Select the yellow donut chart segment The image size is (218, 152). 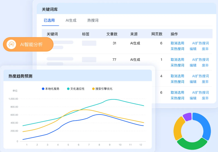pyautogui.click(x=178, y=128)
